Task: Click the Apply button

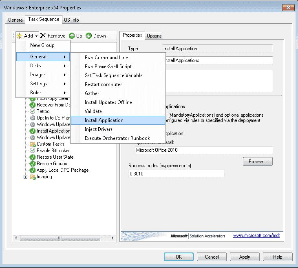Action: [x=245, y=257]
